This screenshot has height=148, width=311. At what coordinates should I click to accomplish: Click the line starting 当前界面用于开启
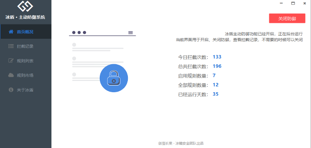[239, 40]
